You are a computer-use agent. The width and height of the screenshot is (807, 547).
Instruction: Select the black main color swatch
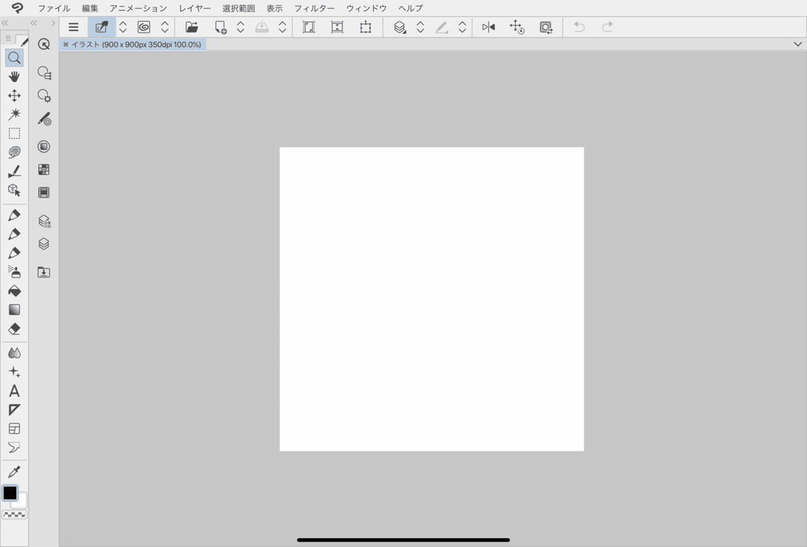[x=10, y=493]
